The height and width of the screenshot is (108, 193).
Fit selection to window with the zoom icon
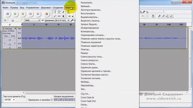click(x=167, y=16)
